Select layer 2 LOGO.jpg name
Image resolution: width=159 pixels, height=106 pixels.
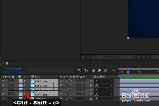pos(41,86)
